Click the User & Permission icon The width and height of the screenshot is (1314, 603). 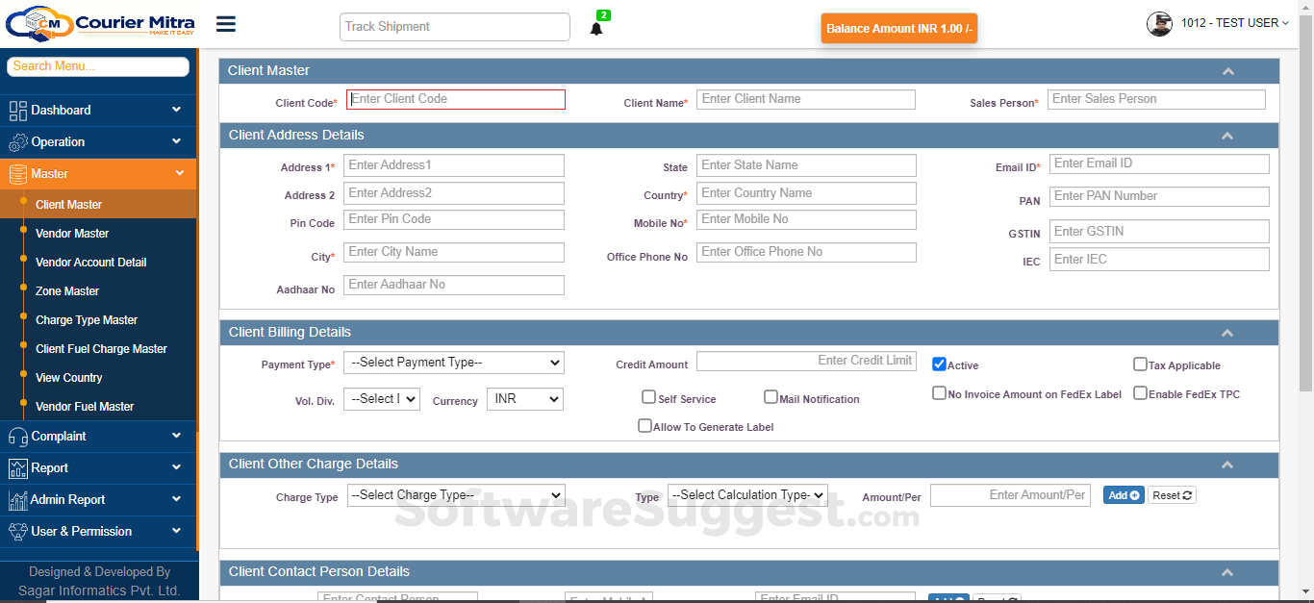[18, 531]
